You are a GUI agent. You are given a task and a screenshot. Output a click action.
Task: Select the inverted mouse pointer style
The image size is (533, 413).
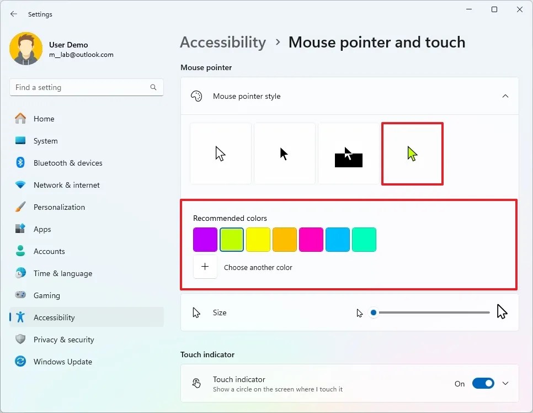[x=349, y=153]
